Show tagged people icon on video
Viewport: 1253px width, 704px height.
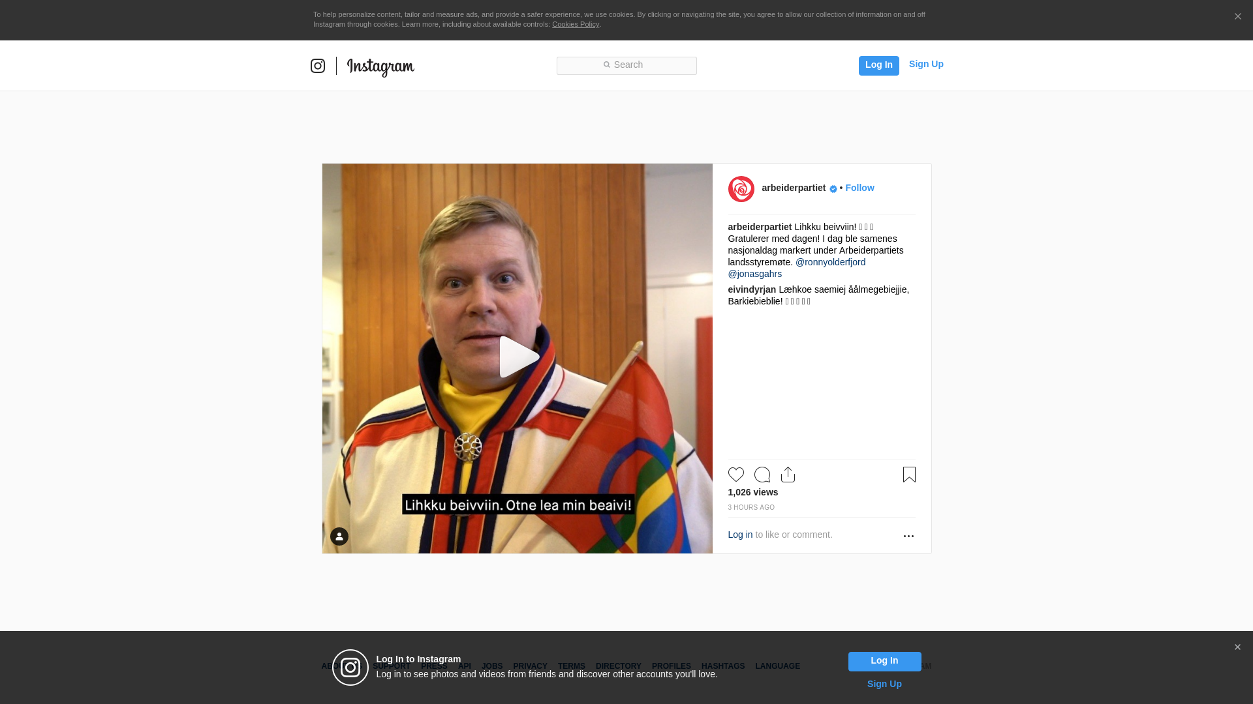point(339,536)
